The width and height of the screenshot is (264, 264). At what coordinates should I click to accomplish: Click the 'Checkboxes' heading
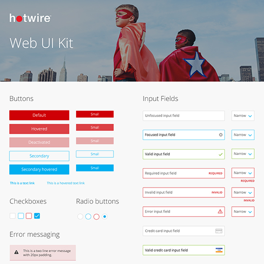(x=28, y=201)
